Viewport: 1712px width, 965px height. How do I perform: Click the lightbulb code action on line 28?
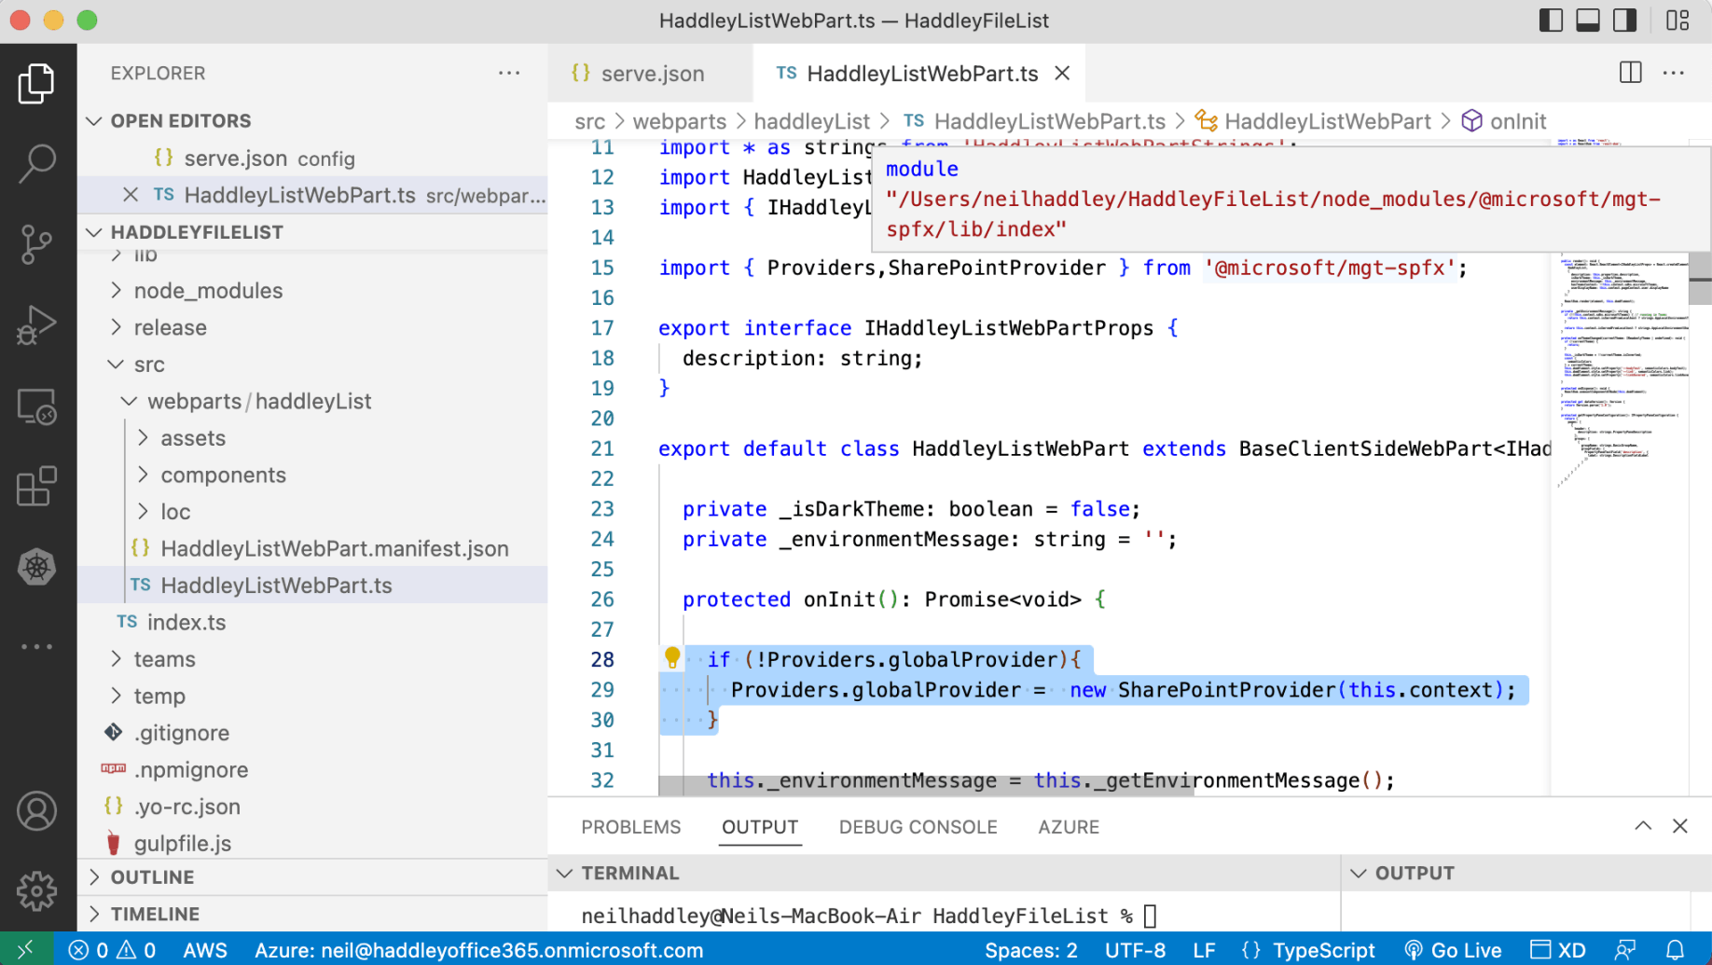click(672, 658)
